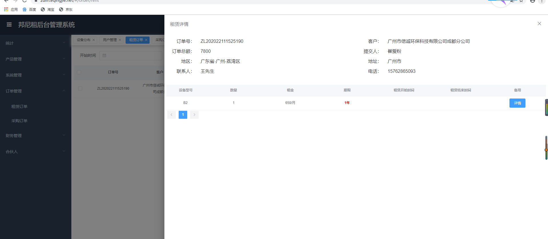This screenshot has width=548, height=239.
Task: Click the 数量 column header
Action: point(233,90)
